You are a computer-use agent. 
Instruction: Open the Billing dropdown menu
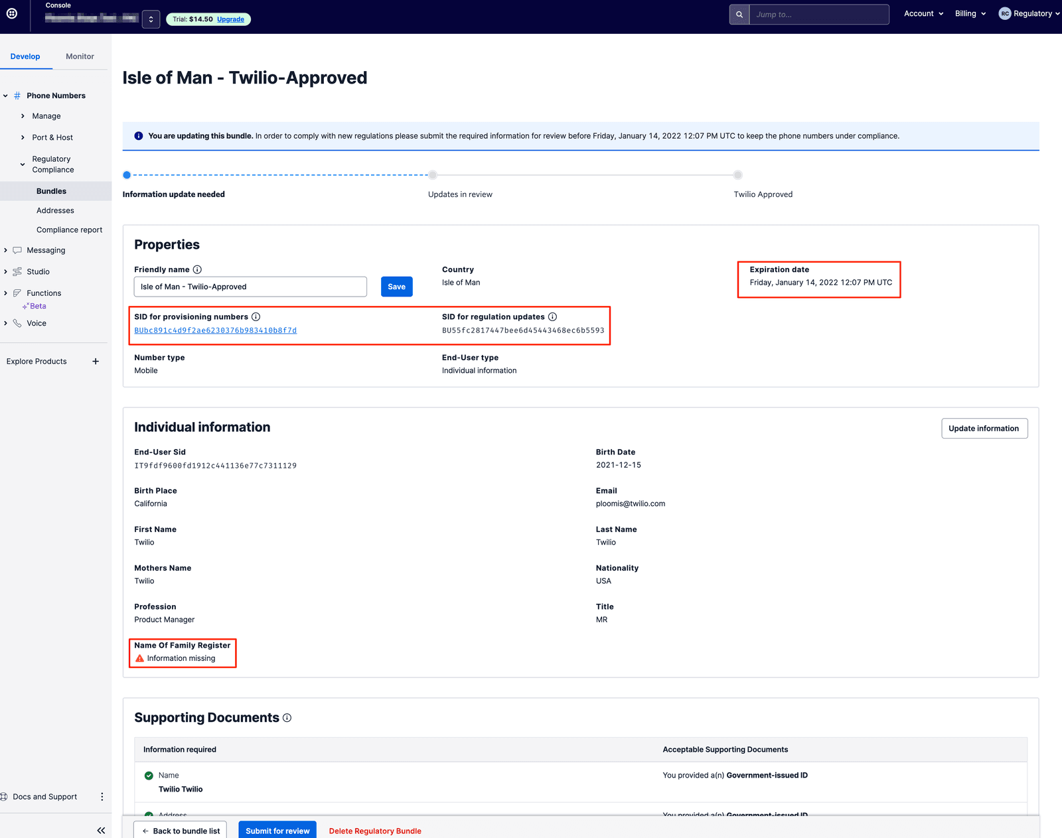click(970, 14)
